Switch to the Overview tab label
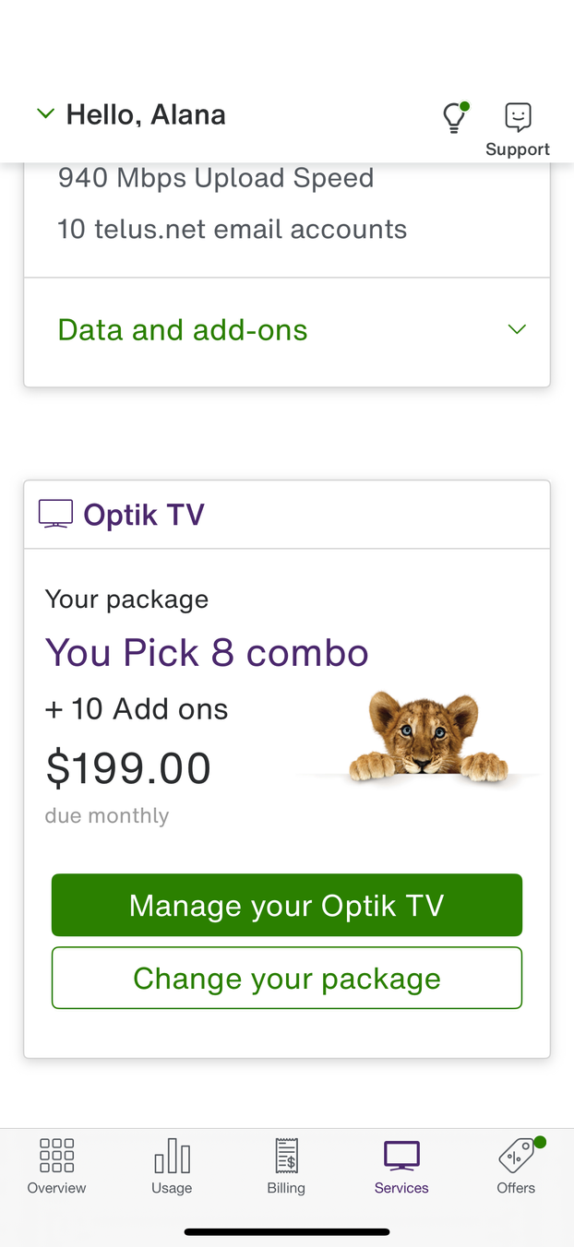Image resolution: width=574 pixels, height=1247 pixels. point(56,1188)
